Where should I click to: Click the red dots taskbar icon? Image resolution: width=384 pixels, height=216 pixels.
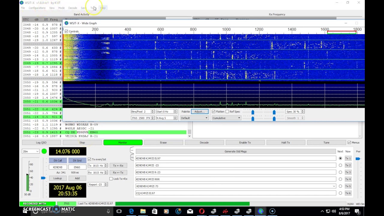225,211
